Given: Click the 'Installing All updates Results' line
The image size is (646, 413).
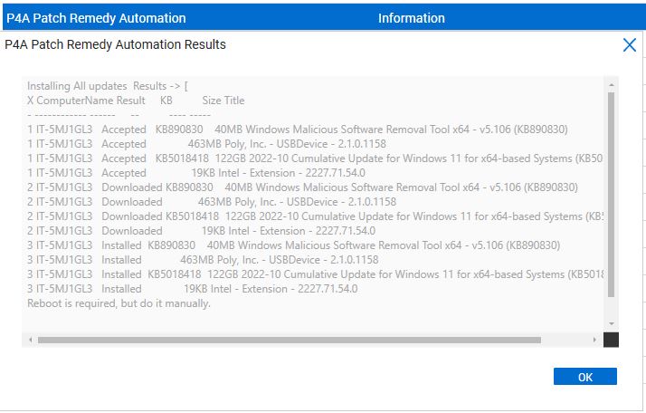Looking at the screenshot, I should coord(108,86).
